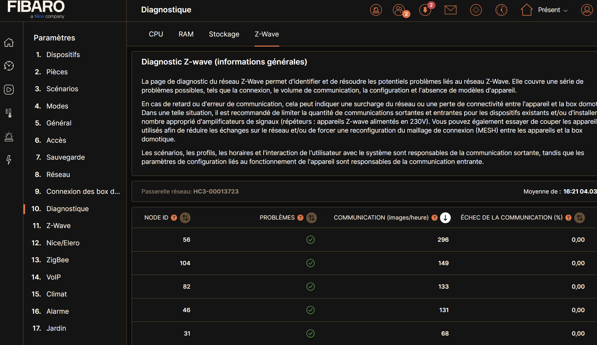The width and height of the screenshot is (597, 345).
Task: Toggle sort on ÉCHEC DE LA COMMUNICATION column
Action: coord(579,218)
